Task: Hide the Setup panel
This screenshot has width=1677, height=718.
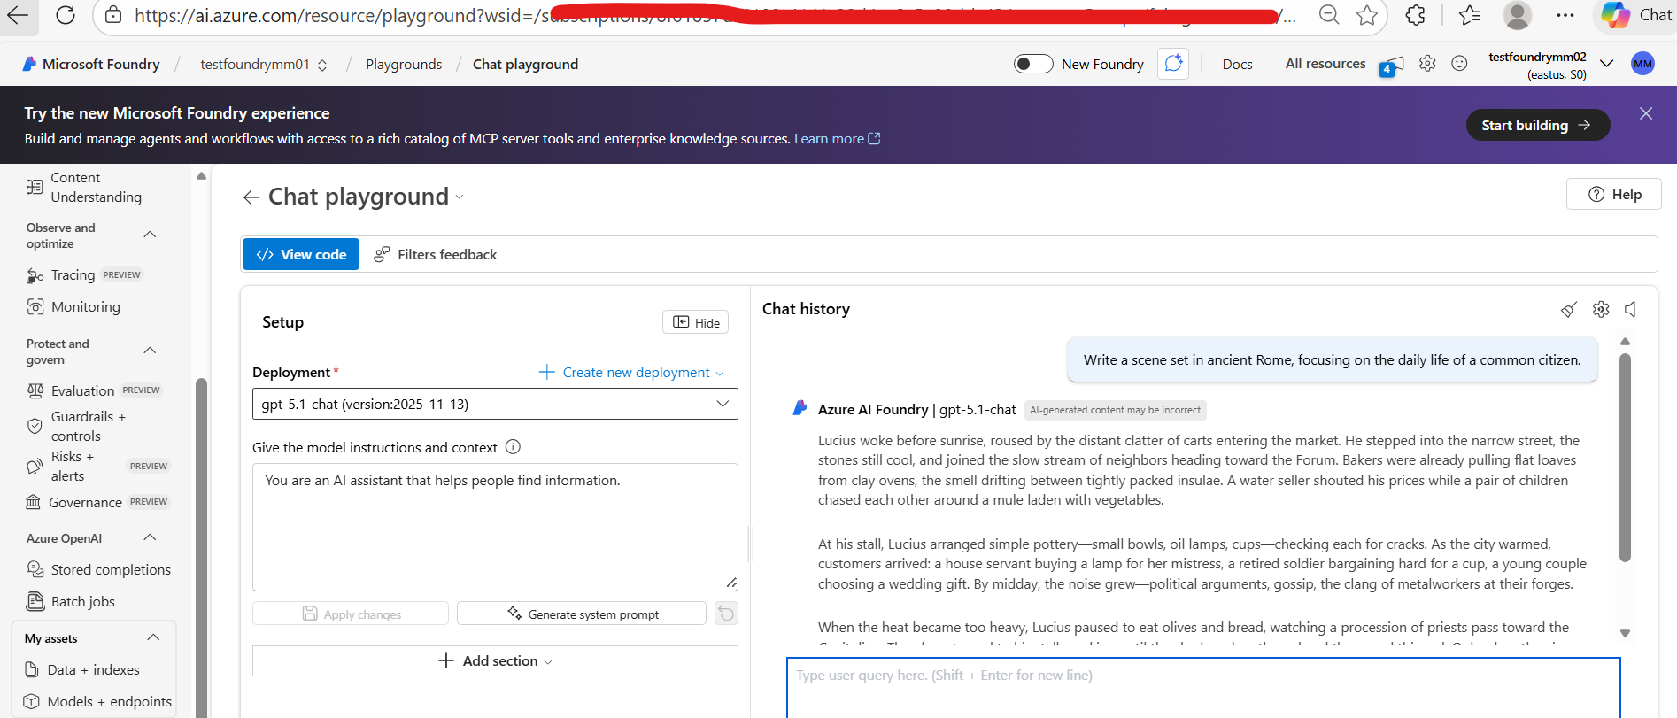Action: [x=696, y=322]
